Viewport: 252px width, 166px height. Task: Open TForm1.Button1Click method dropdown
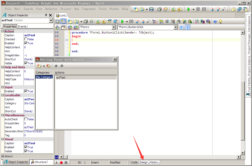pos(176,27)
